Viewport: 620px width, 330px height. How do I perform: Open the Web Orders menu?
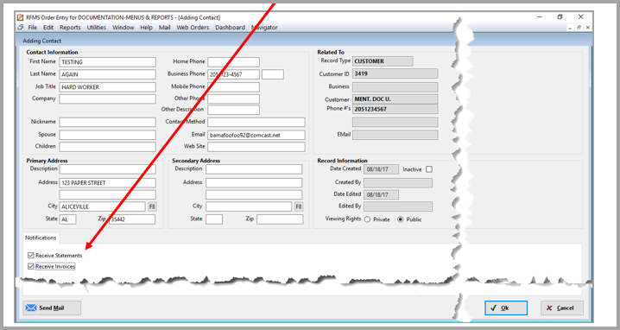(x=193, y=28)
